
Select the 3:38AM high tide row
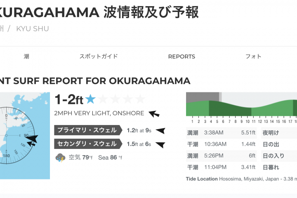coord(222,133)
